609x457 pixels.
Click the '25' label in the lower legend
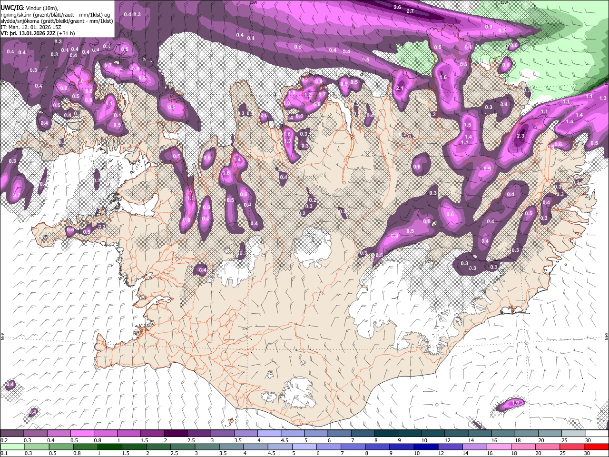563,454
